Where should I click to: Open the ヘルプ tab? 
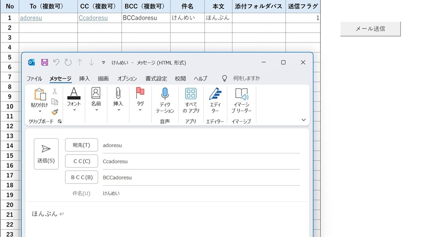200,79
